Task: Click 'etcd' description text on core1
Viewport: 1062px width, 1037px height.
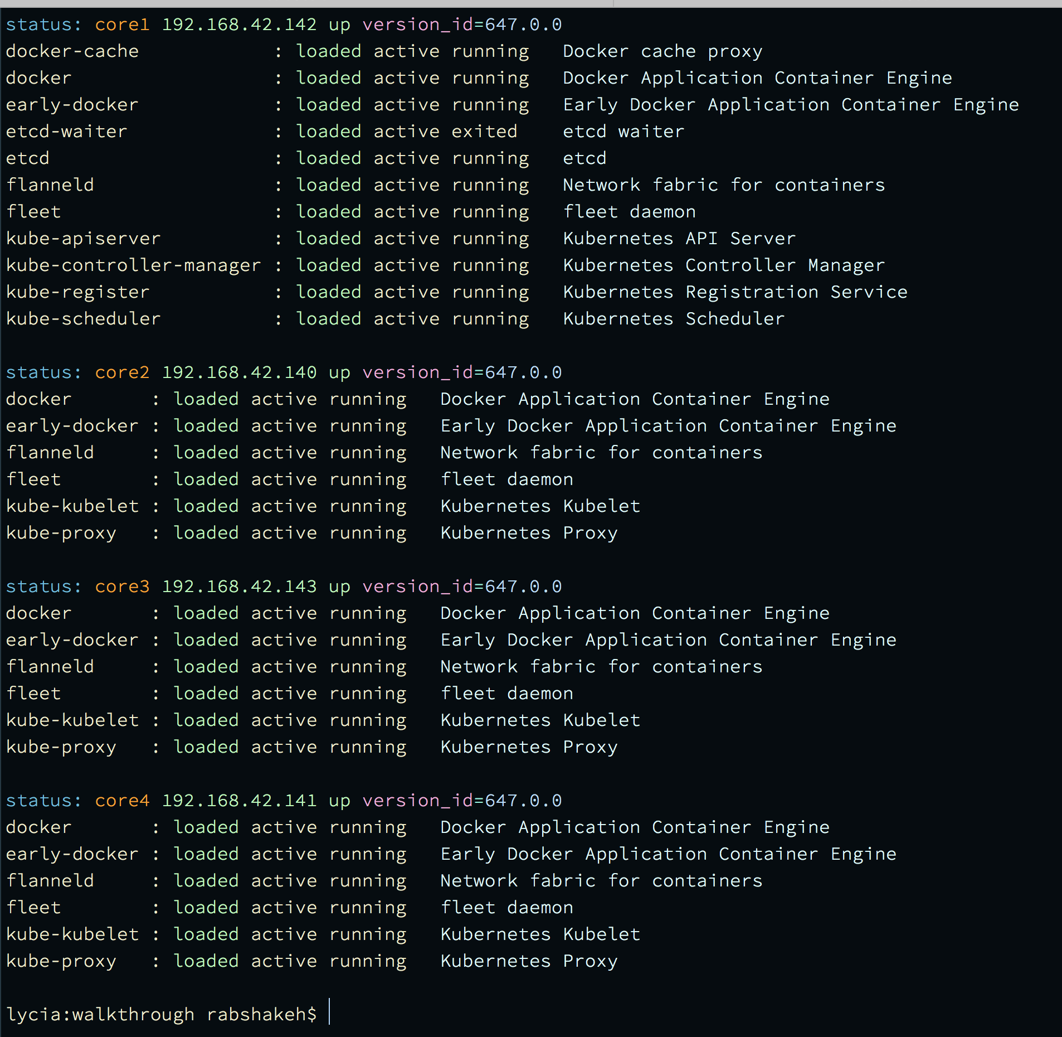Action: tap(584, 158)
